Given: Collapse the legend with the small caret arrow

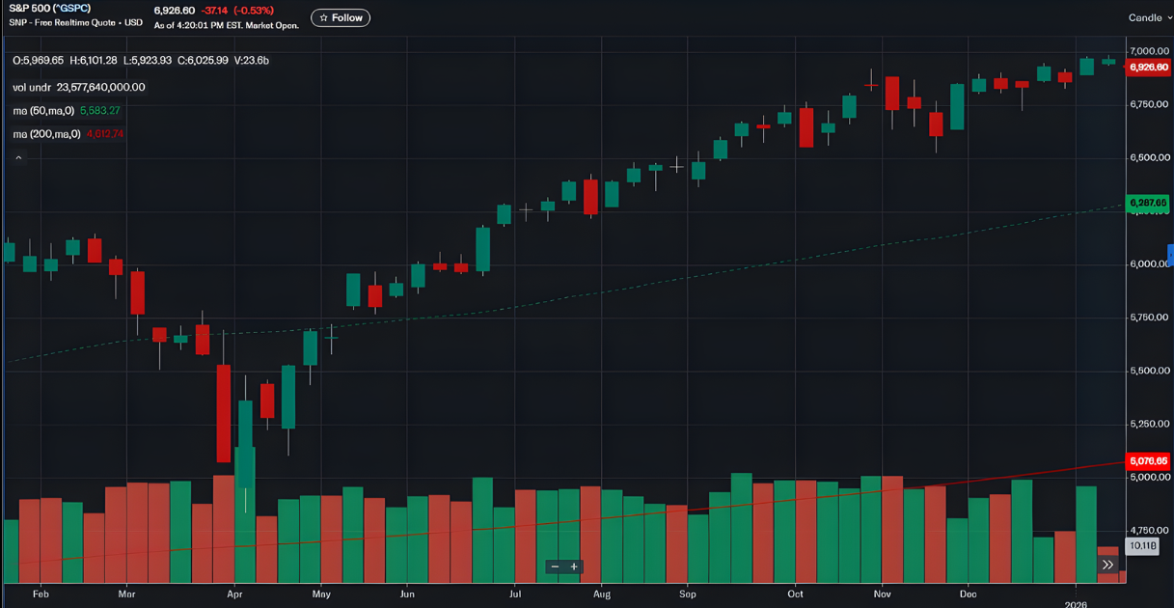Looking at the screenshot, I should pyautogui.click(x=17, y=156).
